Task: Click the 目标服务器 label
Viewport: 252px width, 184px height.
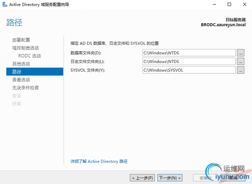Action: click(x=236, y=19)
